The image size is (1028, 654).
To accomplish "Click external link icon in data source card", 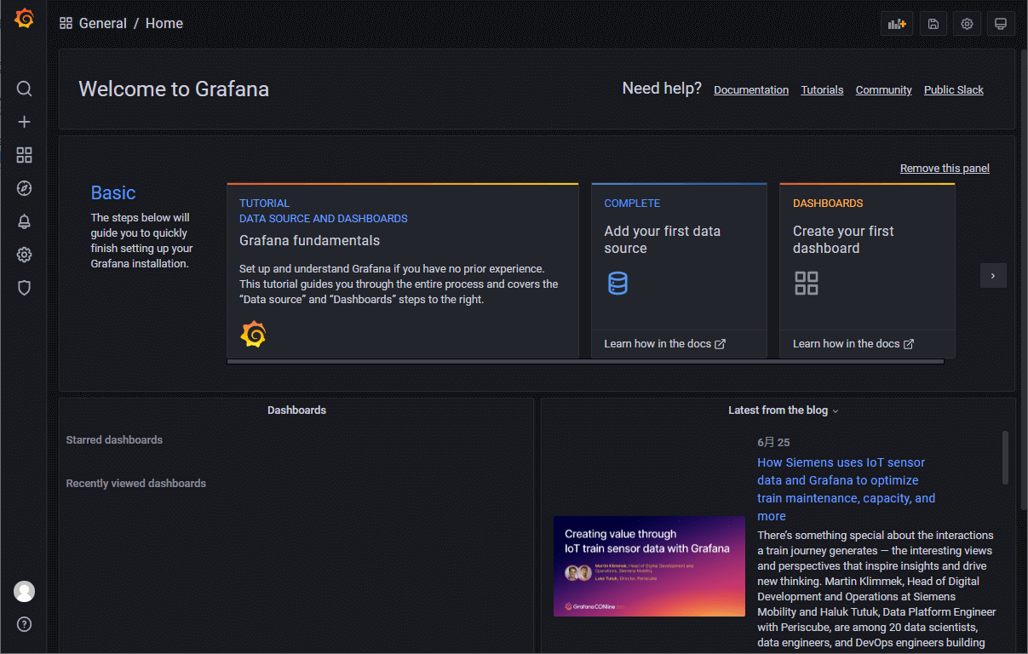I will (x=721, y=344).
